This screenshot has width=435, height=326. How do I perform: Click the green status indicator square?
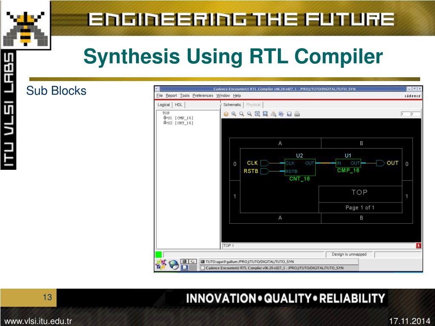[x=158, y=255]
